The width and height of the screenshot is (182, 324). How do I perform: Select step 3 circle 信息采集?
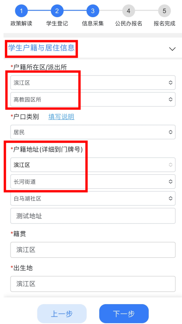[x=93, y=11]
